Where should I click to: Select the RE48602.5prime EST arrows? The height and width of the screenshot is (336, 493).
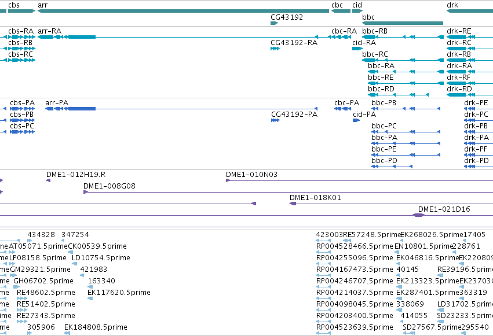tap(22, 298)
